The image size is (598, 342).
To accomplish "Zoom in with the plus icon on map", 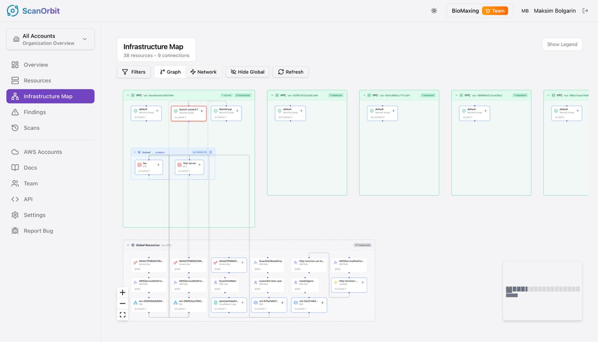I will tap(122, 292).
